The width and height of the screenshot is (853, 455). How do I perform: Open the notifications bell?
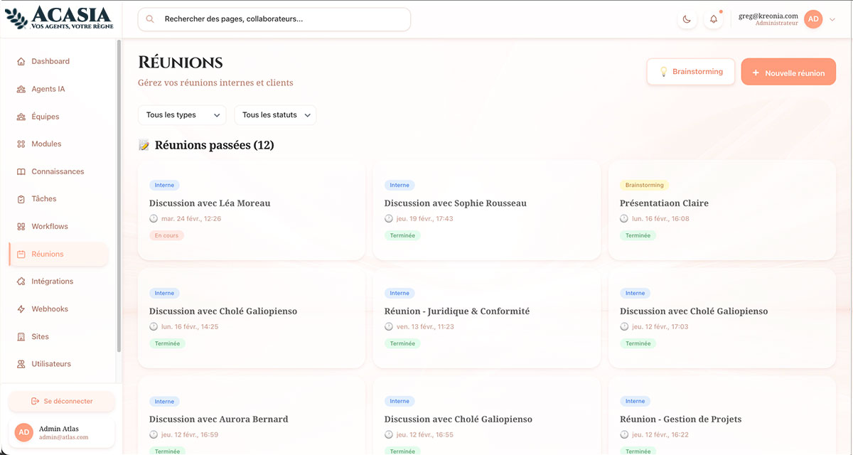[714, 19]
